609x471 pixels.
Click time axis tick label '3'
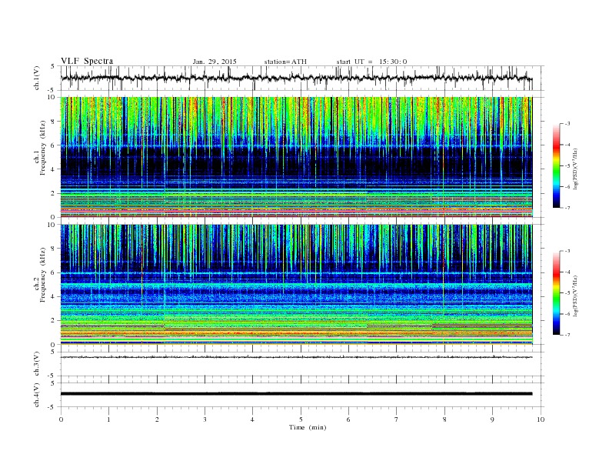click(205, 419)
